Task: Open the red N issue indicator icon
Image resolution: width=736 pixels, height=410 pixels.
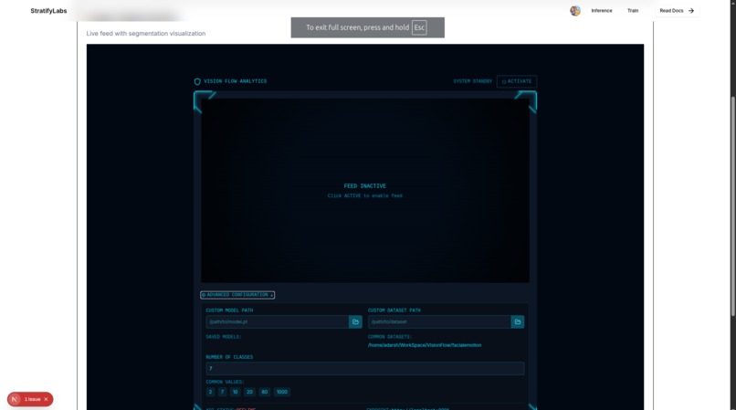Action: pos(15,399)
